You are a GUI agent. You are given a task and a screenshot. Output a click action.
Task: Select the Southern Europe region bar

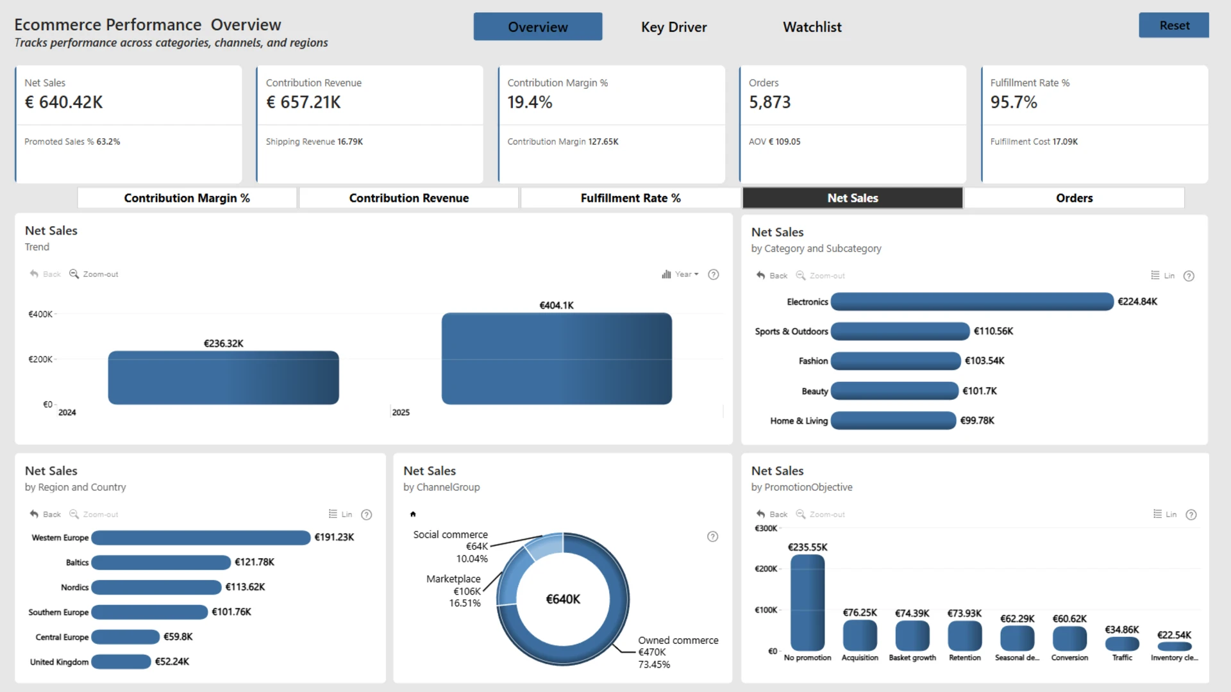point(149,613)
